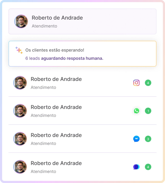Image resolution: width=165 pixels, height=183 pixels.
Task: Click unread badge showing 3 beside Messenger
Action: point(148,139)
